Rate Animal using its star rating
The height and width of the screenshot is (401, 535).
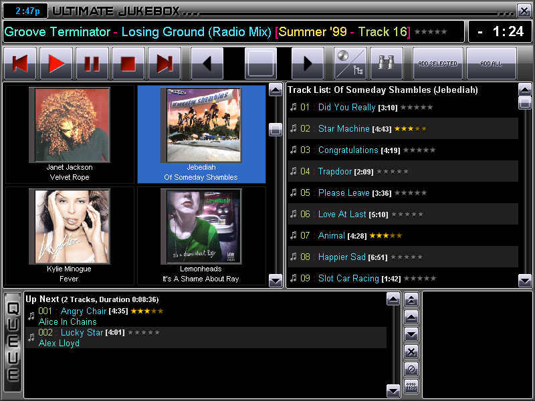pos(386,236)
